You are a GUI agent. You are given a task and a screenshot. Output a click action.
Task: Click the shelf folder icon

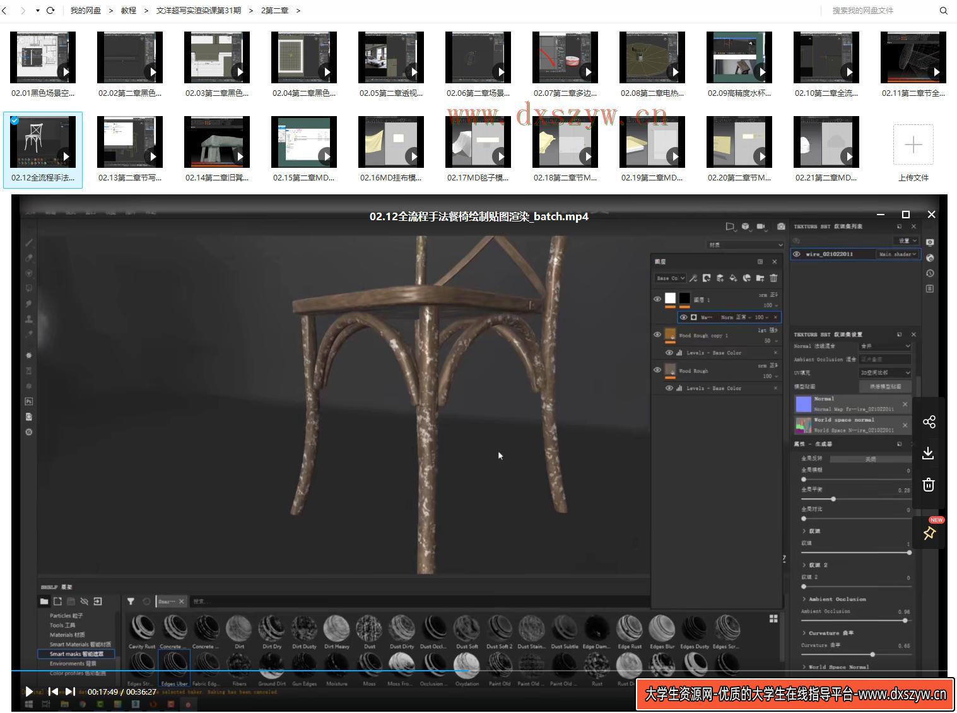coord(44,601)
